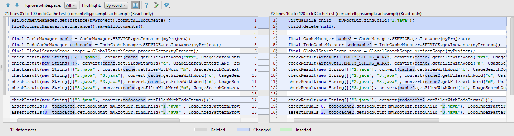Click left assertEquals line with findChild("1.java")
The width and height of the screenshot is (514, 136).
126,106
